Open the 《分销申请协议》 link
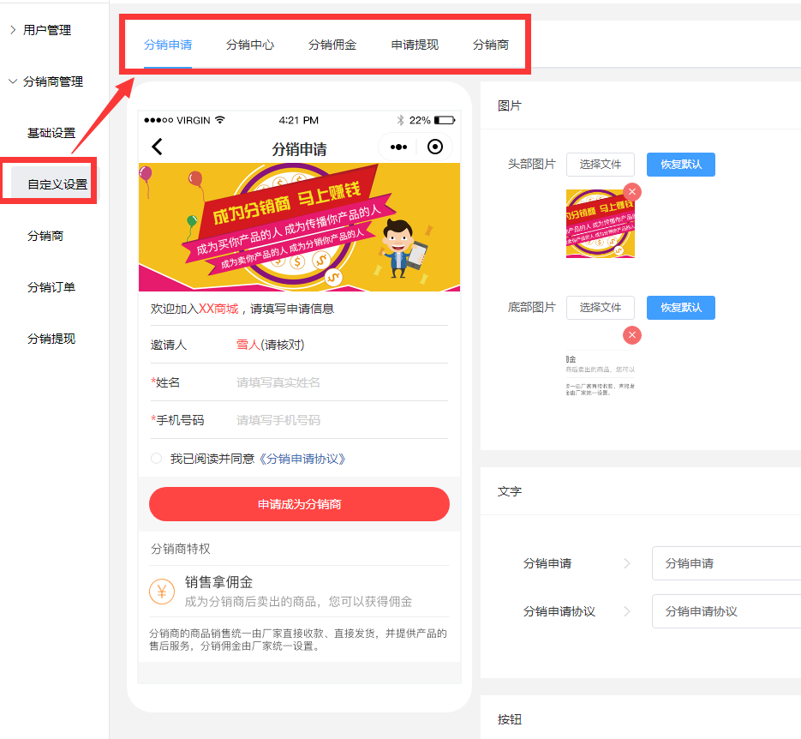 tap(302, 459)
